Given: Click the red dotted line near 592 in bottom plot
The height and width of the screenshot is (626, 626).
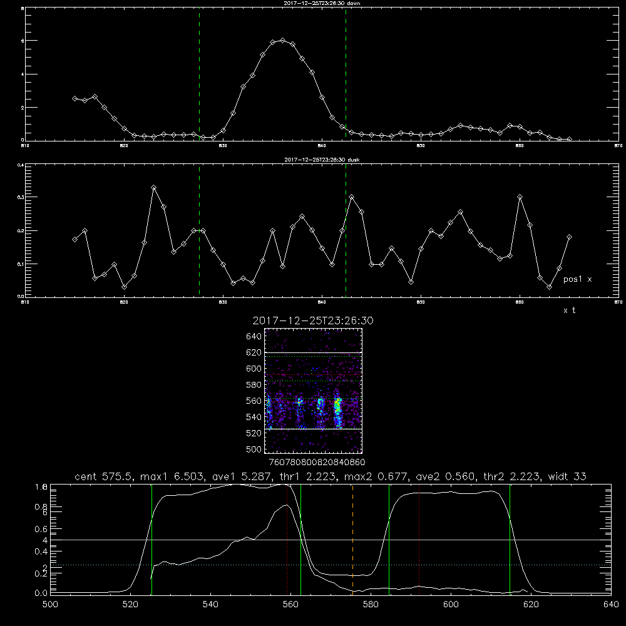Looking at the screenshot, I should coord(419,539).
